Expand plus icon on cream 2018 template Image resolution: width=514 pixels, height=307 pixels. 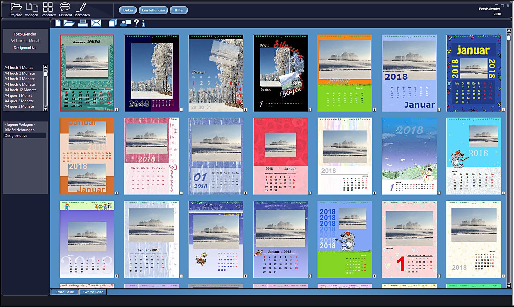coord(503,276)
